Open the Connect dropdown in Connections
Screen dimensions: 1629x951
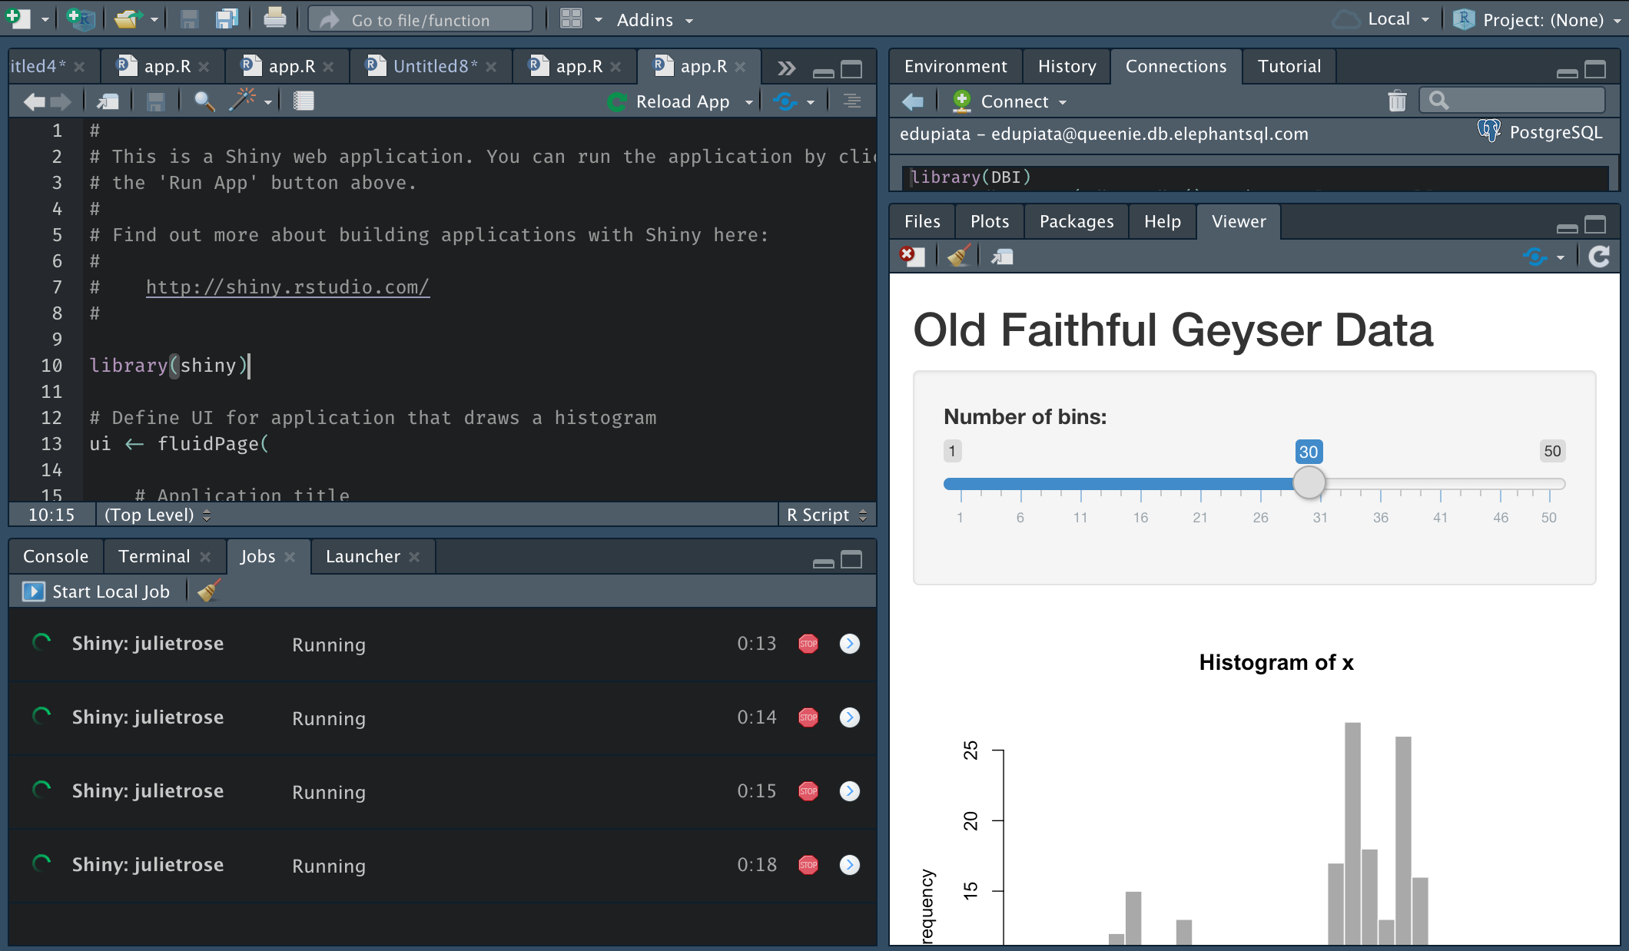pyautogui.click(x=1010, y=101)
